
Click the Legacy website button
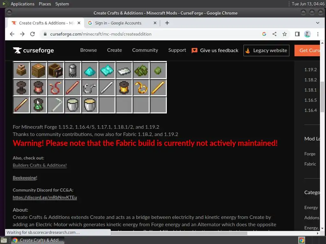coord(266,51)
